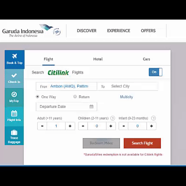Click the Multicity link
Viewport: 186px width, 186px height.
pos(126,97)
